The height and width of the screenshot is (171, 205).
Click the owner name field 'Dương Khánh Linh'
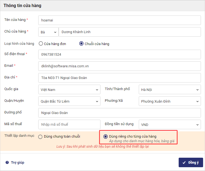130,32
